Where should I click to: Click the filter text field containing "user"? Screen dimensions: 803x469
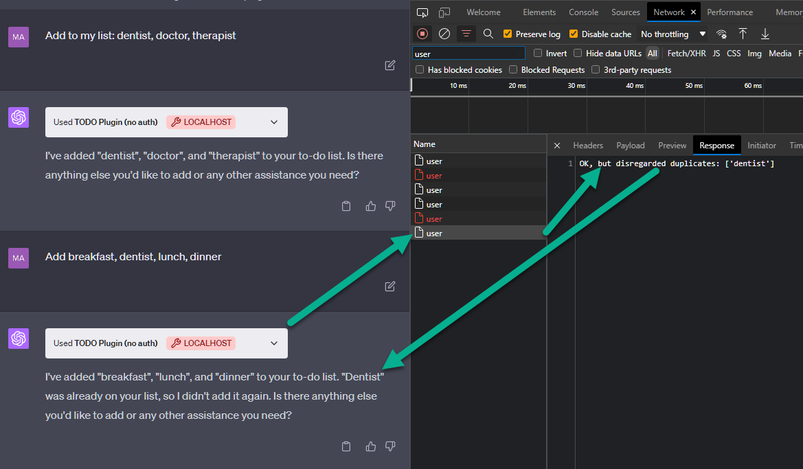468,54
